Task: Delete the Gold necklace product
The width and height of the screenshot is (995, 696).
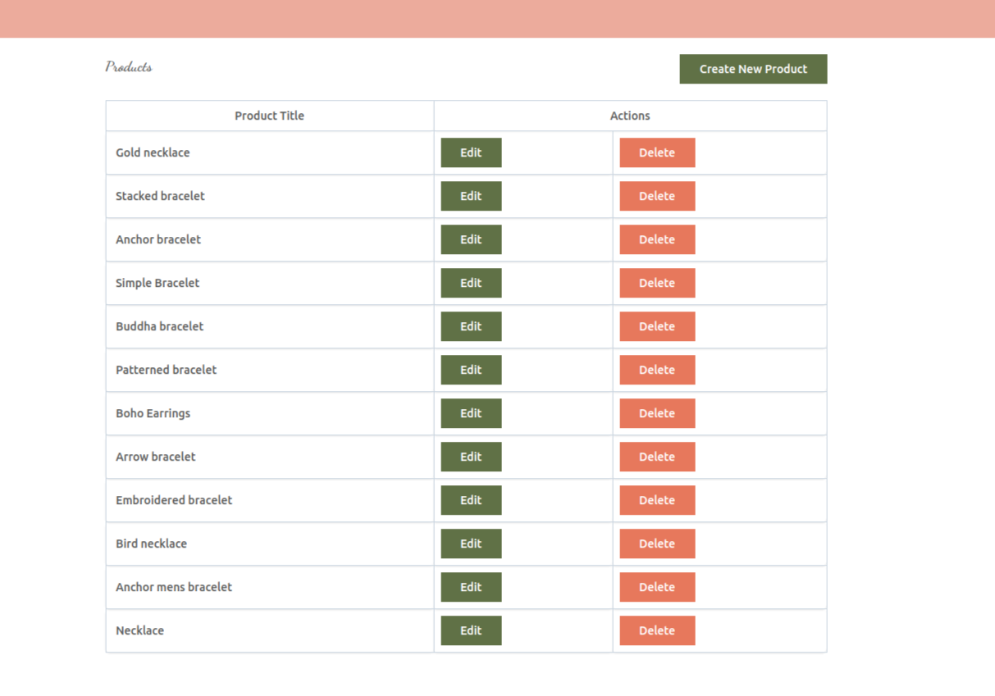Action: pos(657,152)
